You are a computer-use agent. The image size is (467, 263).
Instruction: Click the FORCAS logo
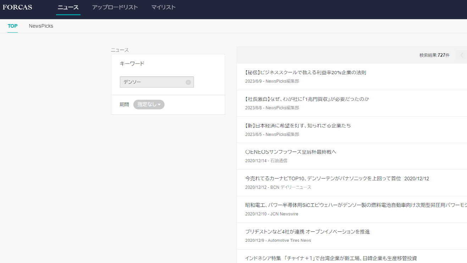[17, 7]
